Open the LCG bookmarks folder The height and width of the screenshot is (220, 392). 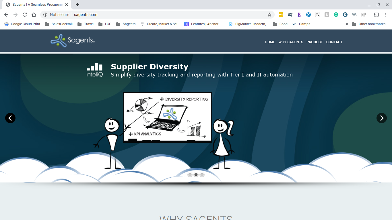105,24
